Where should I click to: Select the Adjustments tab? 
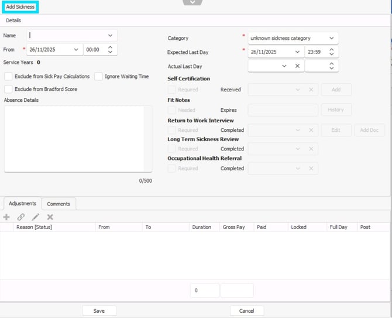(x=22, y=204)
